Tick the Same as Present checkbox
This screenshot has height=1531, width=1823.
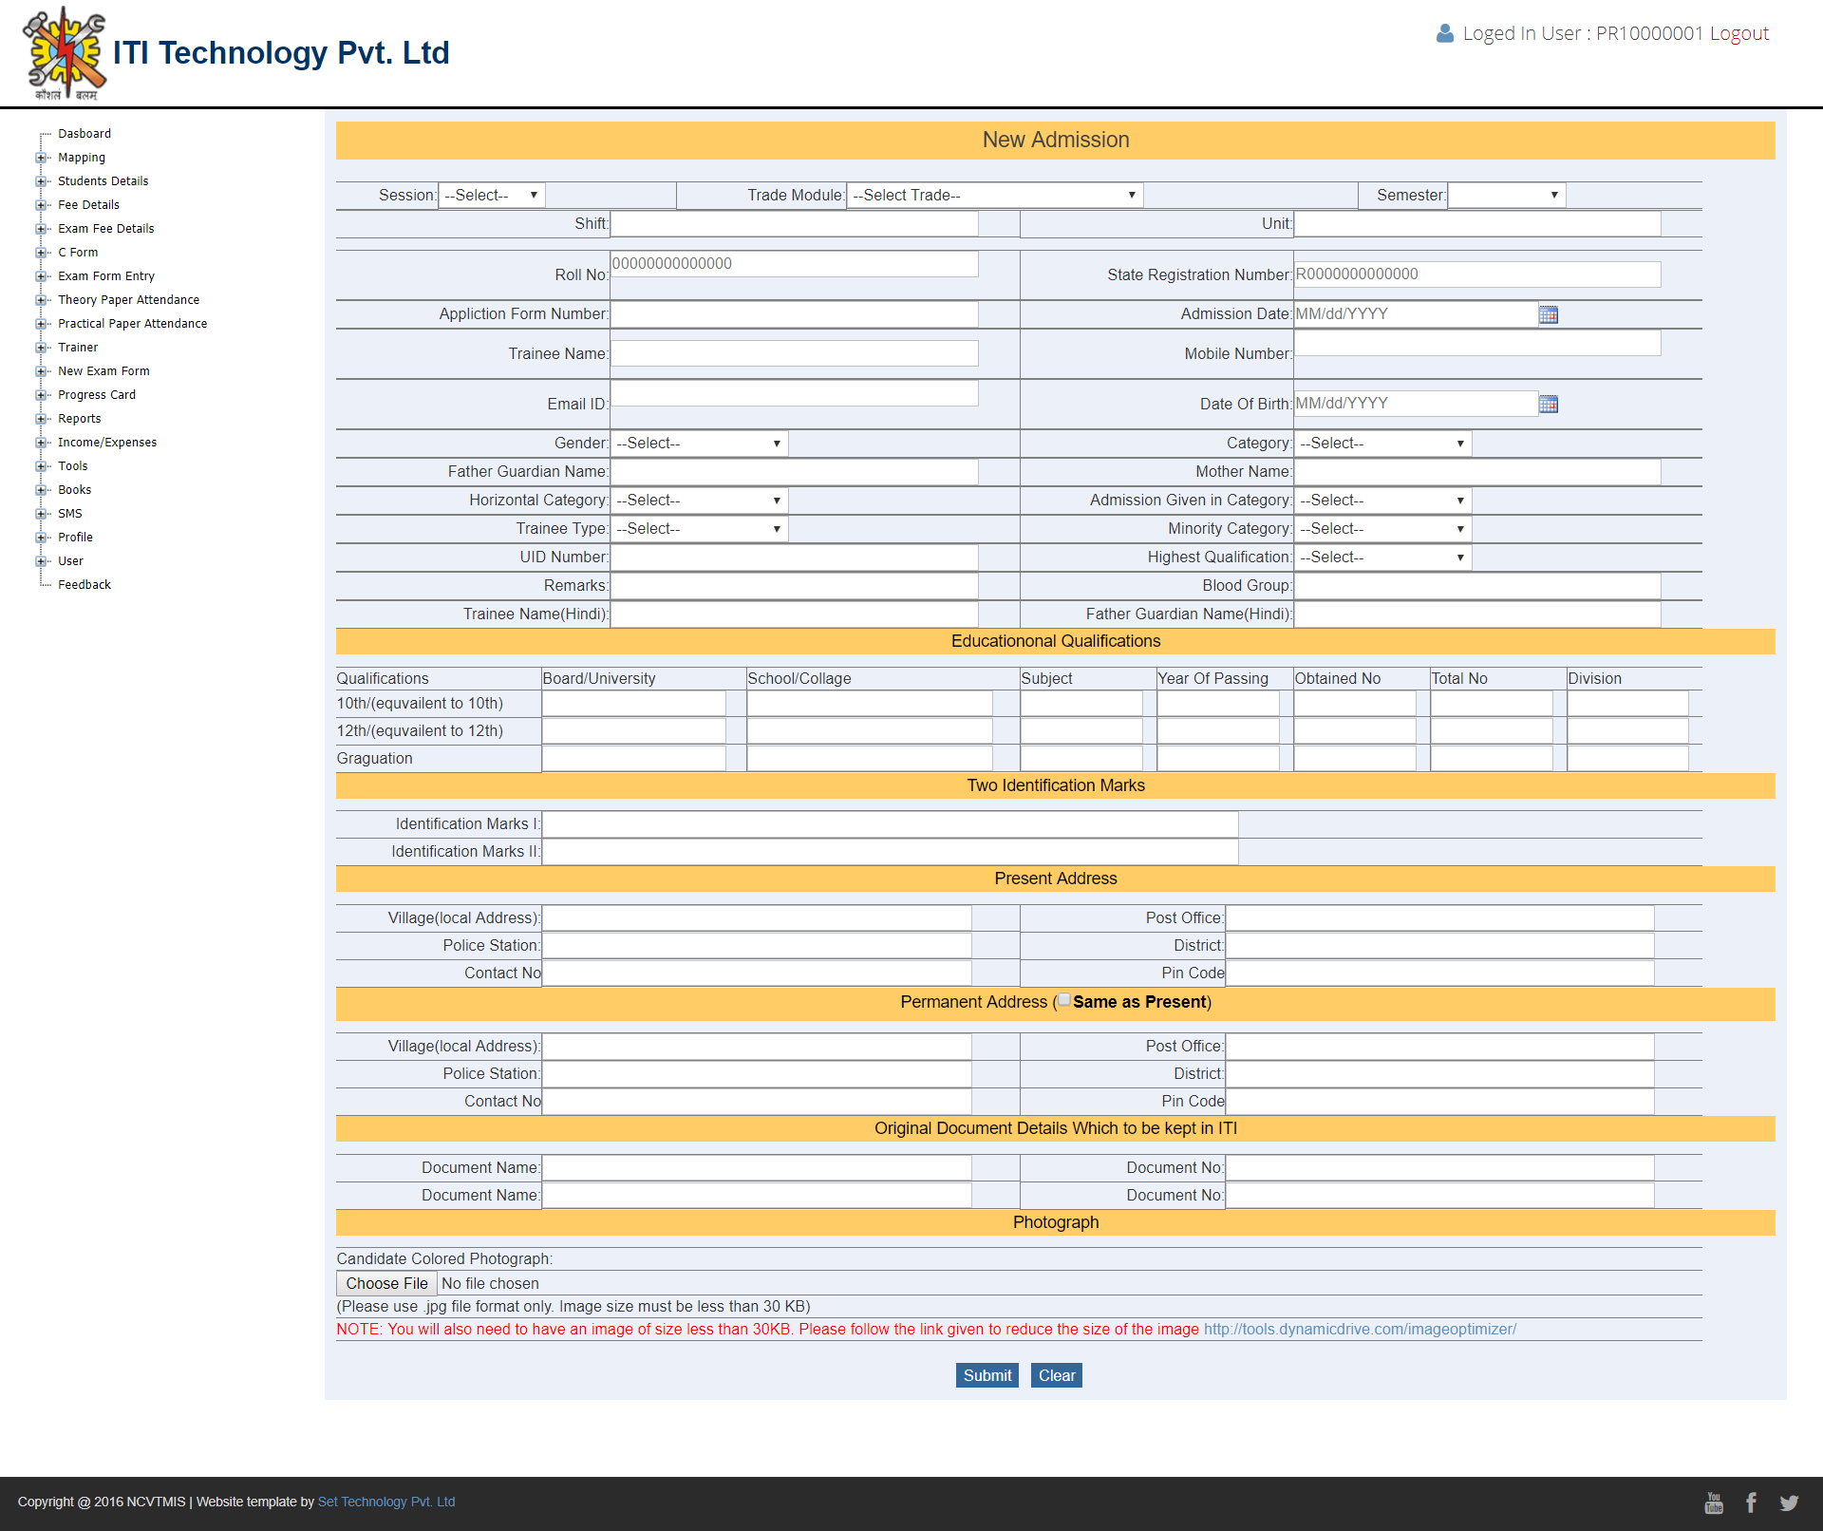1064,1000
